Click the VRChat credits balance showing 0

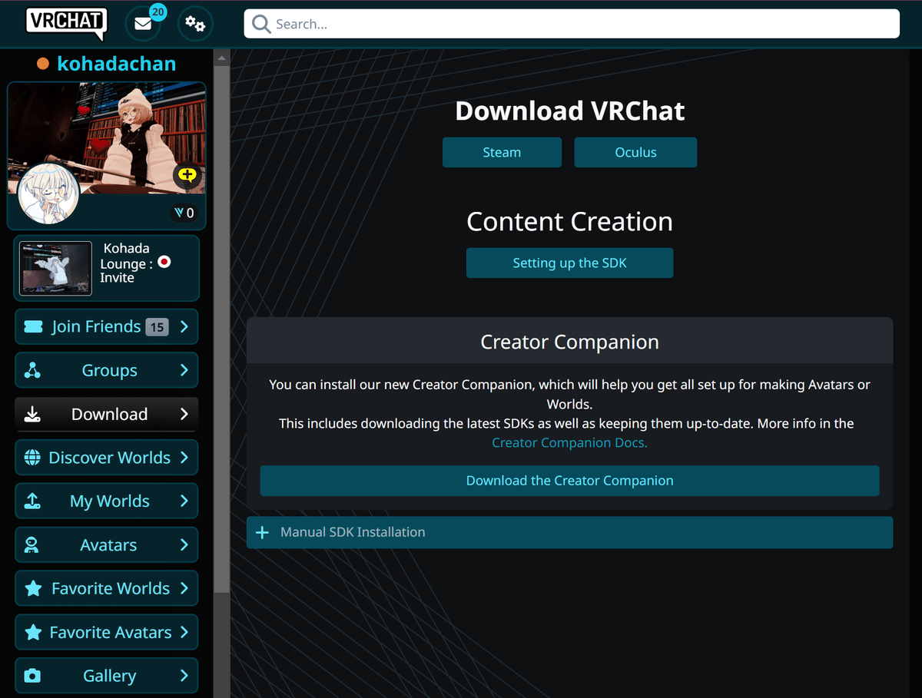pyautogui.click(x=184, y=213)
